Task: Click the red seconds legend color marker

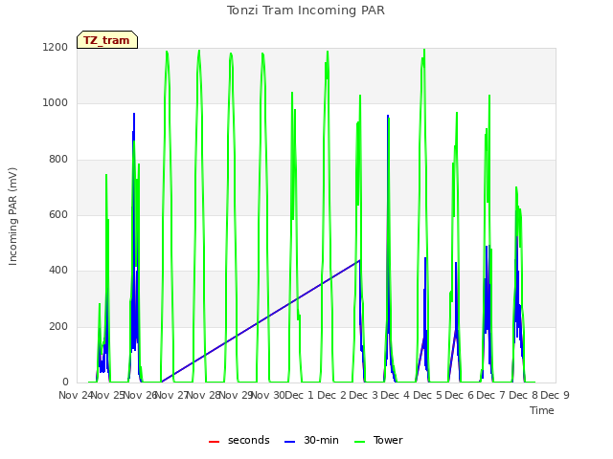Action: [214, 442]
